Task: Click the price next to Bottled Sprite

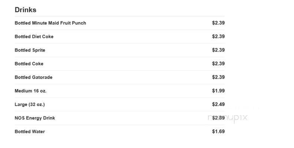Action: (218, 50)
